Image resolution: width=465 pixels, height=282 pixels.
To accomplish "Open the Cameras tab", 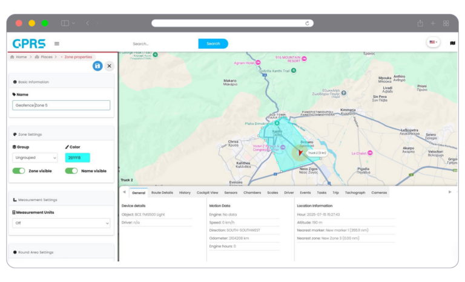I will [x=379, y=193].
